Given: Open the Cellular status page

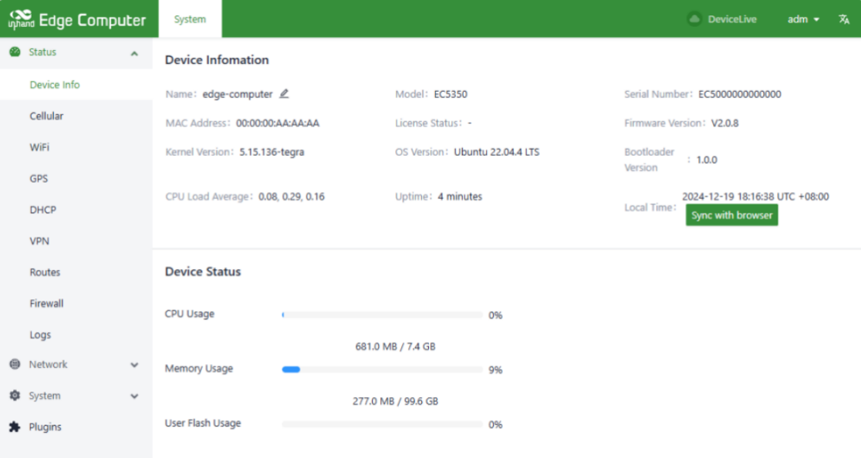Looking at the screenshot, I should (x=46, y=116).
